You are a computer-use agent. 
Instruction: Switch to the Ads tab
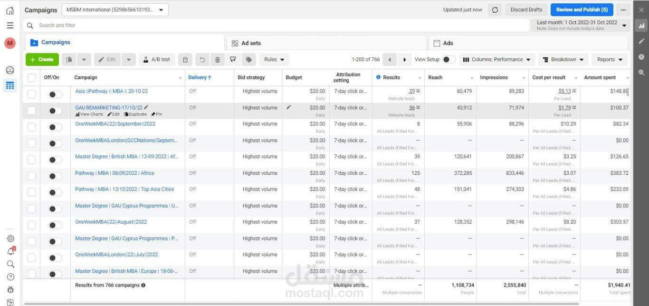click(529, 43)
